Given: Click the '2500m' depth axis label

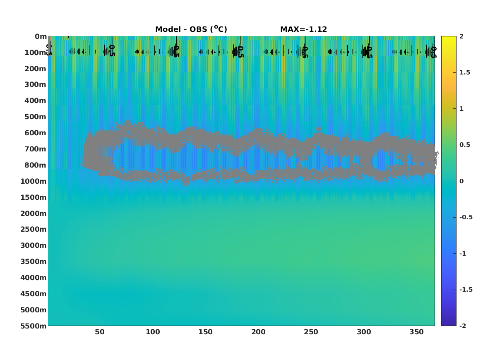Looking at the screenshot, I should [34, 229].
